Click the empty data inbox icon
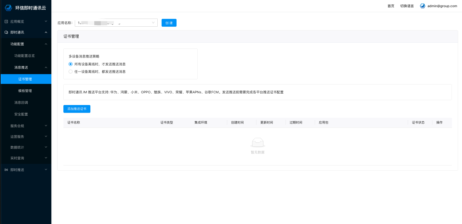 (x=257, y=142)
